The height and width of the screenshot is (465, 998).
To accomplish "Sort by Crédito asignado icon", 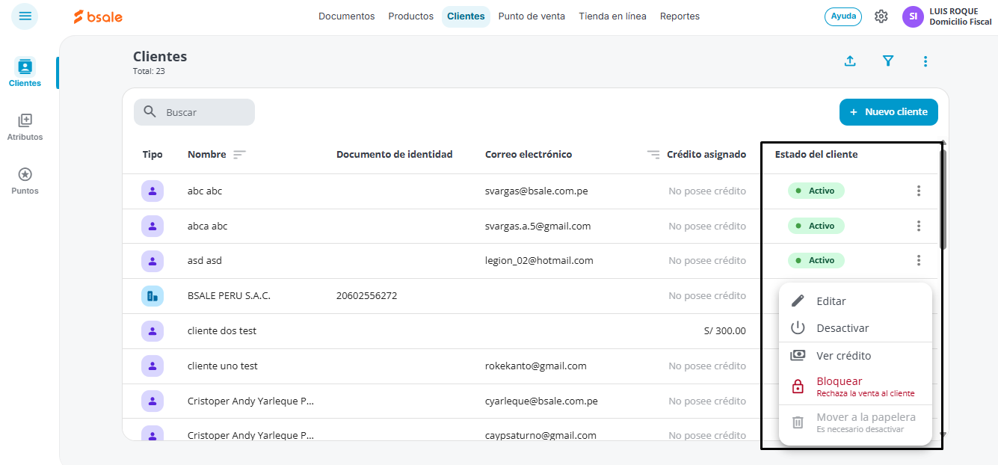I will pyautogui.click(x=653, y=155).
